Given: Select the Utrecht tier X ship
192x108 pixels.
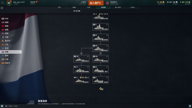Looking at the screenshot, I should (81, 80).
